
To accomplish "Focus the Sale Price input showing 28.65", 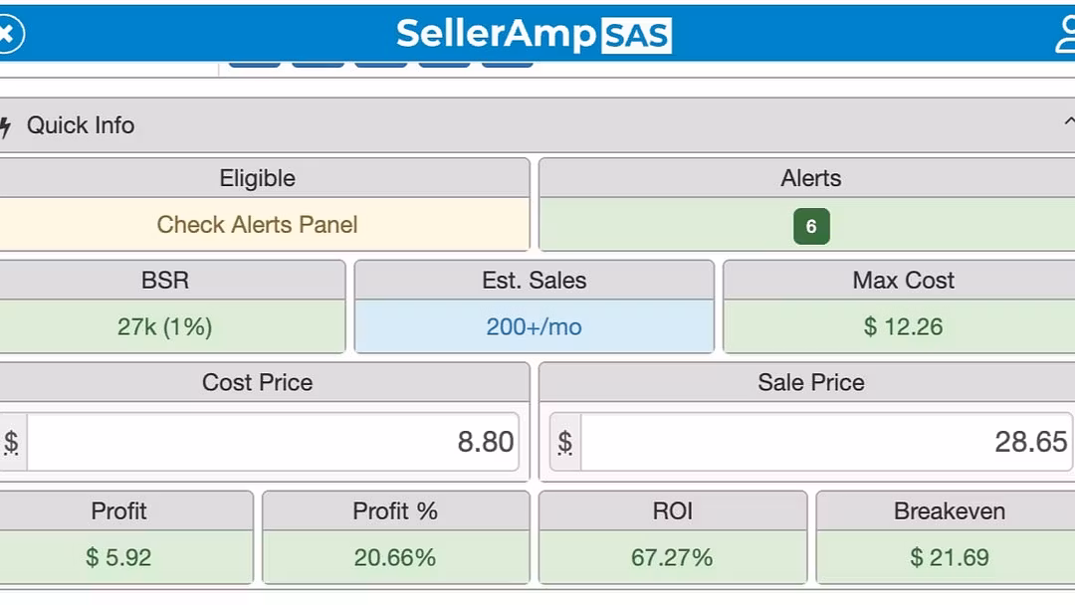I will click(826, 442).
